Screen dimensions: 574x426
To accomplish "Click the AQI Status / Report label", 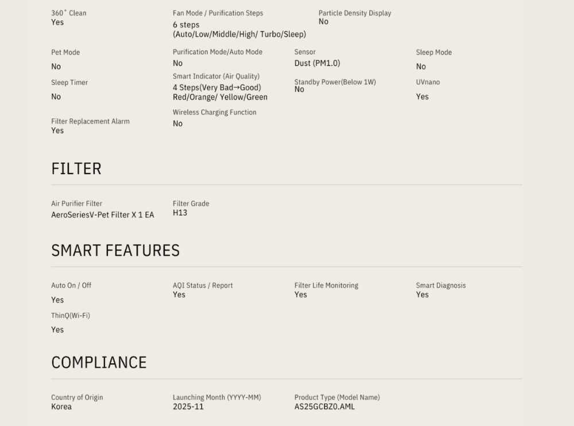I will coord(203,286).
